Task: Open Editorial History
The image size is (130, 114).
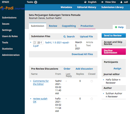Action: click(x=87, y=7)
